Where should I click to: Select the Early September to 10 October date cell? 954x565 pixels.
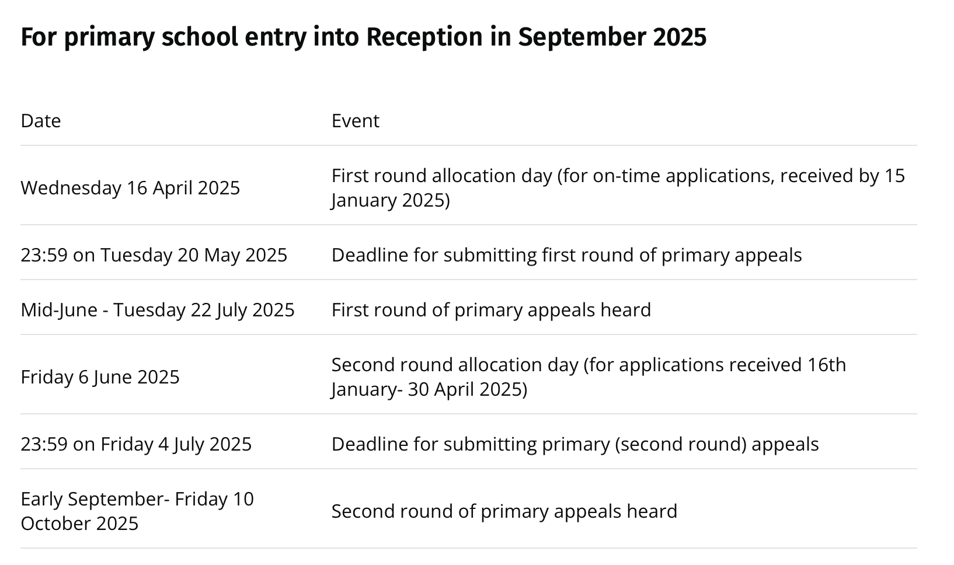coord(137,511)
